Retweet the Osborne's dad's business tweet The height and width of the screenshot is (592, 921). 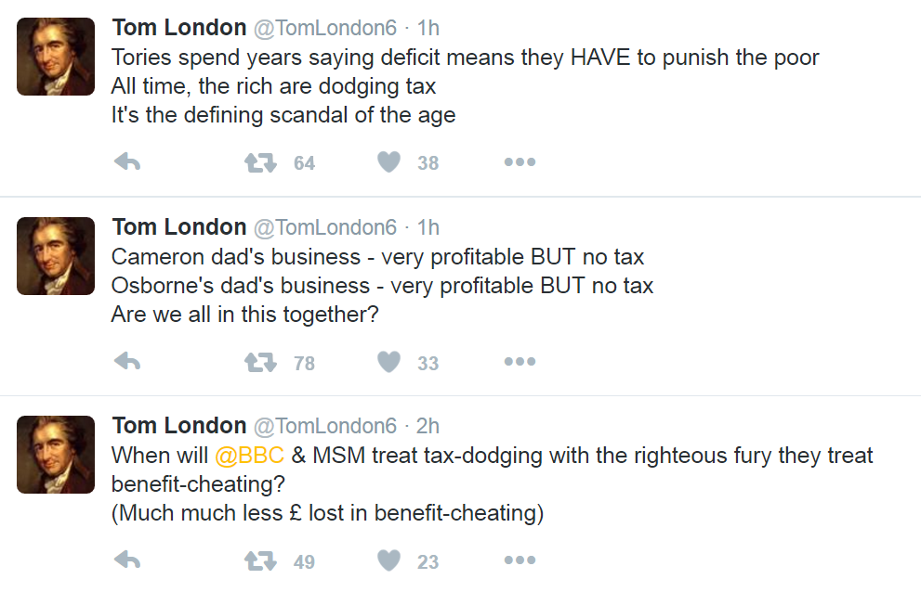(x=260, y=362)
